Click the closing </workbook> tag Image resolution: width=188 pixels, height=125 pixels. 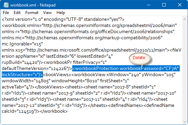point(54,111)
